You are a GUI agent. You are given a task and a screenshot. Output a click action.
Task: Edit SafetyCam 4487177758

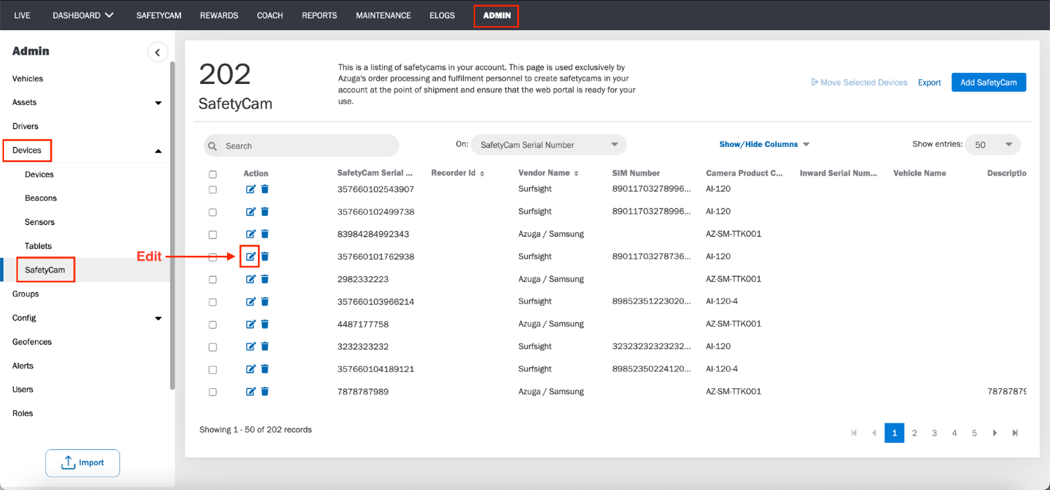[251, 324]
